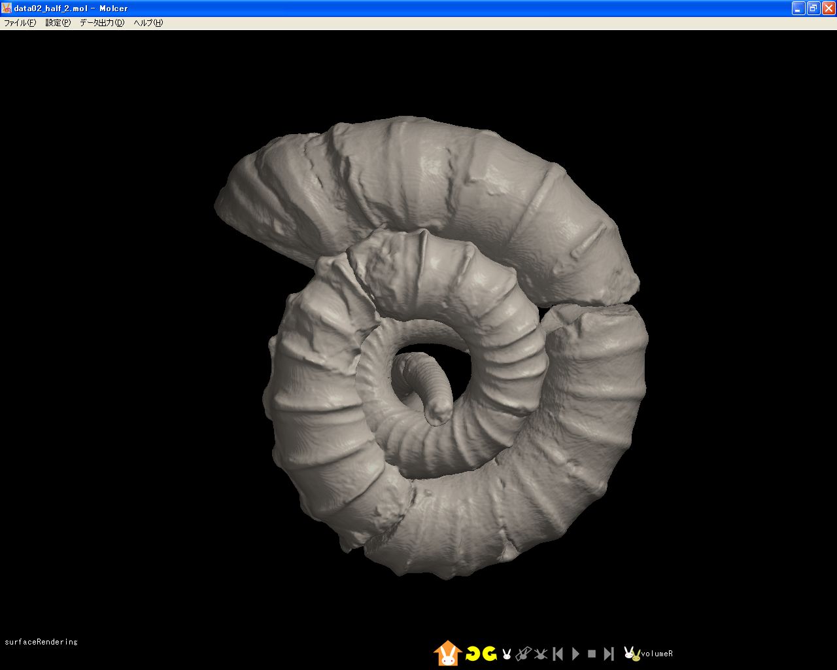The width and height of the screenshot is (837, 670).
Task: Click the yellow clockwise rotate arrow
Action: click(489, 654)
